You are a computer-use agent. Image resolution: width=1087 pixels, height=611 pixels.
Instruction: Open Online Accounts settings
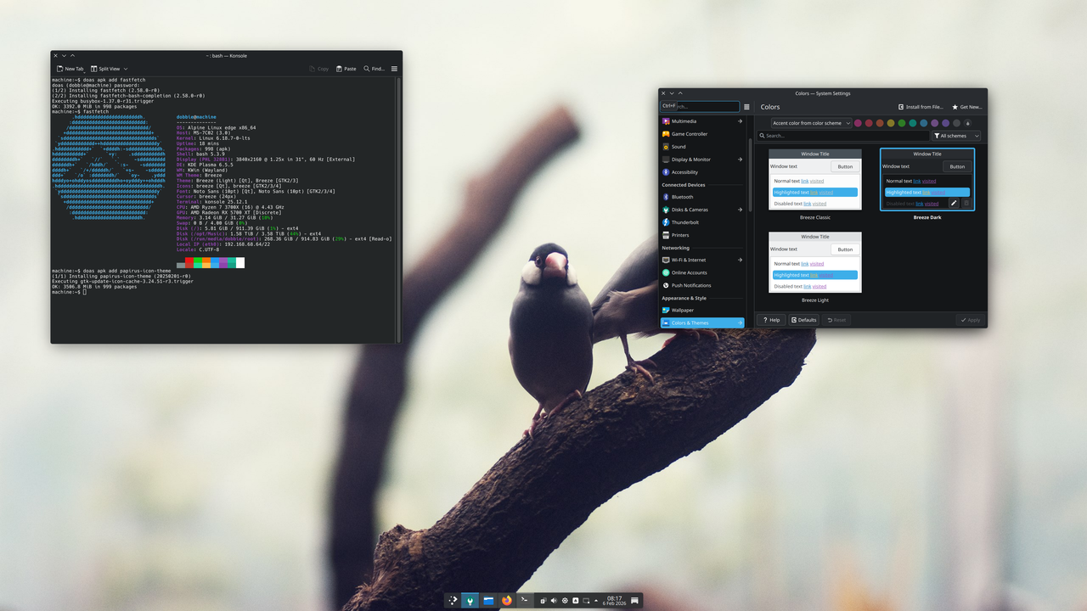click(x=702, y=272)
